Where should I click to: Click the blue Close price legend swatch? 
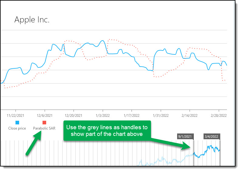17,123
